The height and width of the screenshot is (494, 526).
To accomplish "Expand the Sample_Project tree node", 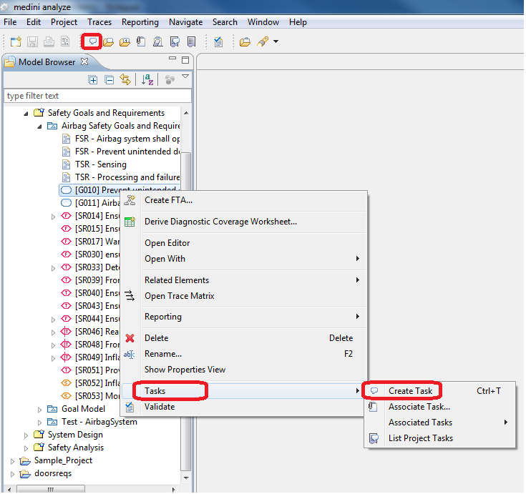I will tap(12, 460).
